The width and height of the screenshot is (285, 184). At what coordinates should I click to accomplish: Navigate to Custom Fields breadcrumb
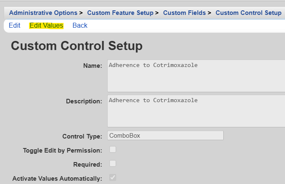[184, 13]
